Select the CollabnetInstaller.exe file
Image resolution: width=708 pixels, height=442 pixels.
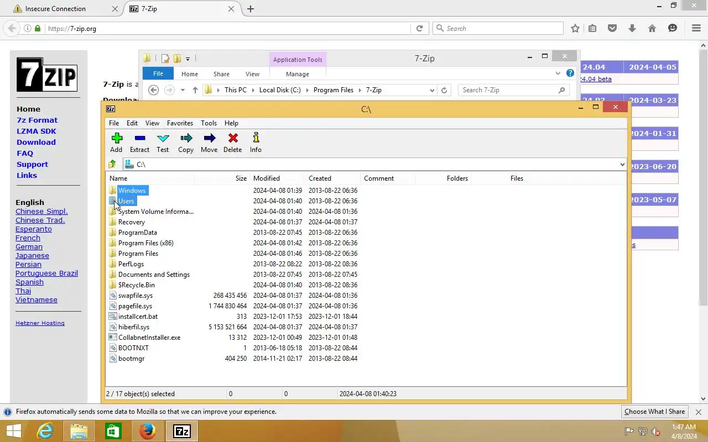point(149,338)
